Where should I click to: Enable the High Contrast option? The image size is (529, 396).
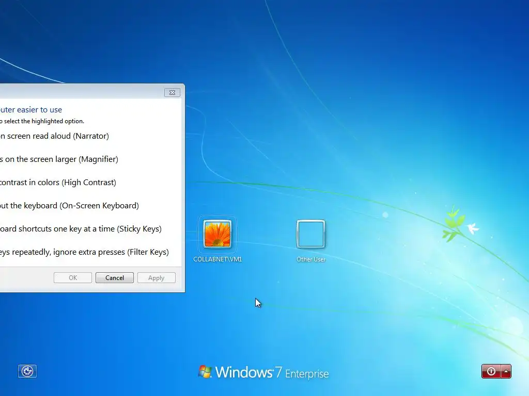58,183
